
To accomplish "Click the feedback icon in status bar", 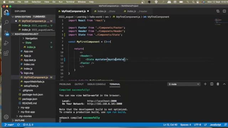I will 226,125.
